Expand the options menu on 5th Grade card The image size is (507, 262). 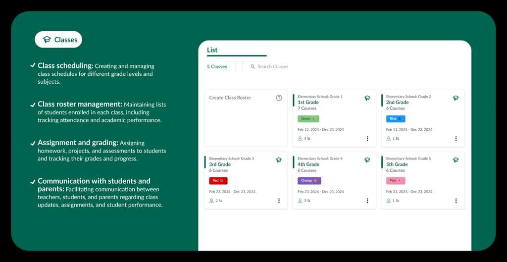(x=456, y=201)
